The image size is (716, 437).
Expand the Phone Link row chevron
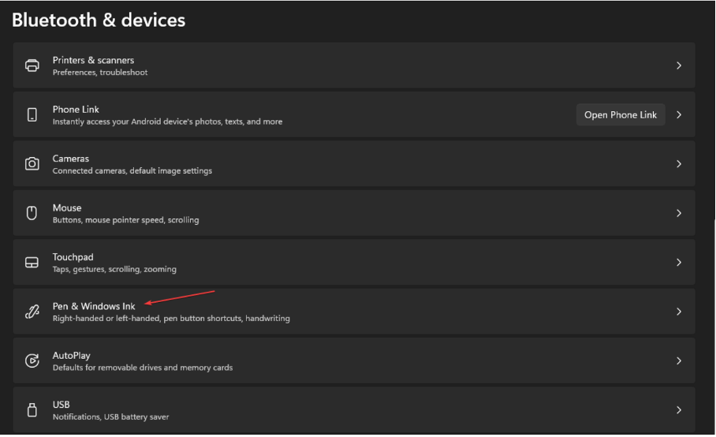(679, 115)
